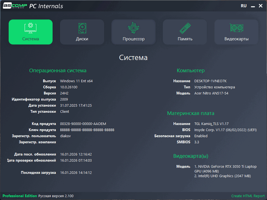Viewport: 267px width, 200px height.
Task: Click the Компьютер section heading
Action: [191, 70]
